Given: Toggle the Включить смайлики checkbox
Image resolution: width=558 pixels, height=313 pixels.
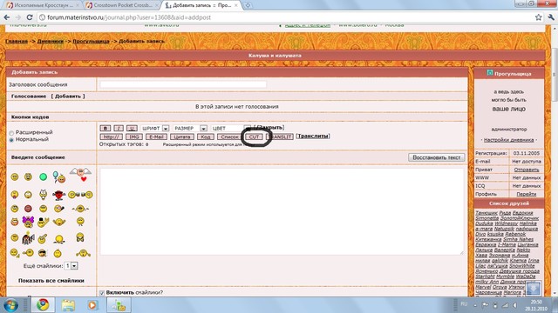Looking at the screenshot, I should point(102,293).
